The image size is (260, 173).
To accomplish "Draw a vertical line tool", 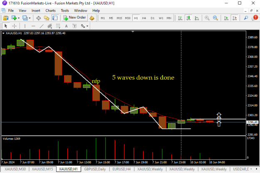I will coord(25,26).
